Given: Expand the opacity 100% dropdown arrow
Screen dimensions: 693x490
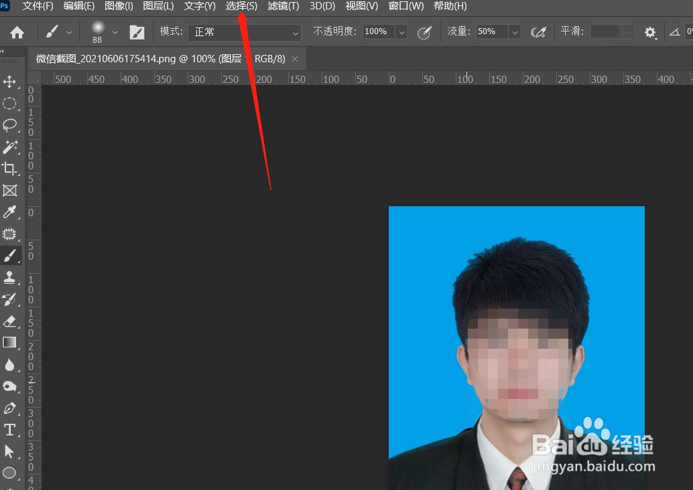Looking at the screenshot, I should 401,32.
